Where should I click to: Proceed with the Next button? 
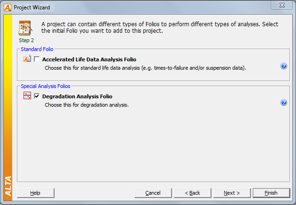click(x=232, y=193)
